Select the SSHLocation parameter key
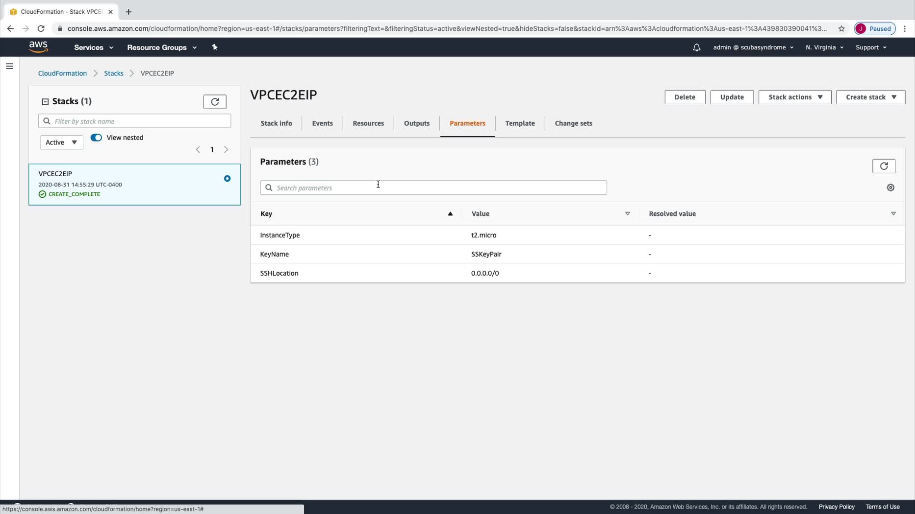The height and width of the screenshot is (514, 915). coord(279,273)
